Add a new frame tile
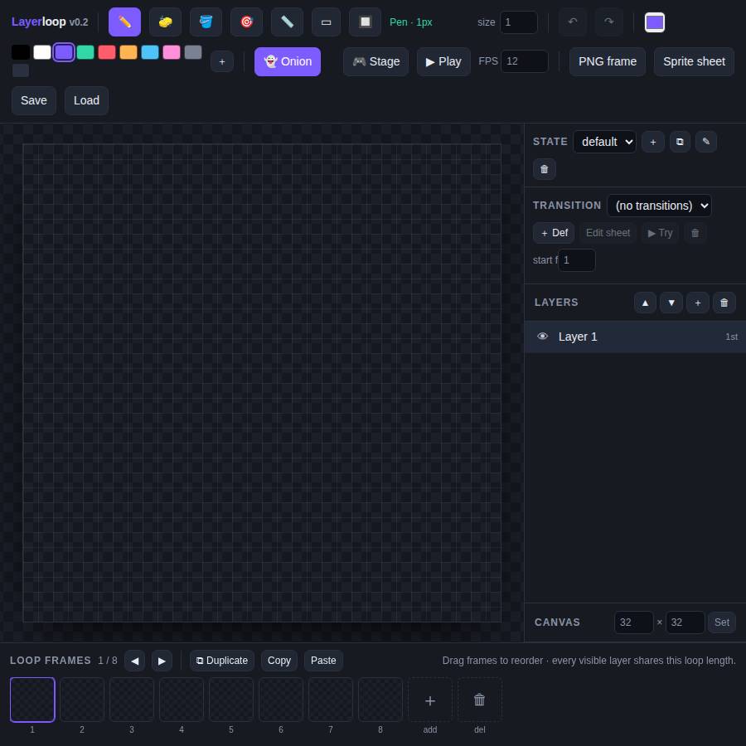This screenshot has height=746, width=746. (430, 700)
